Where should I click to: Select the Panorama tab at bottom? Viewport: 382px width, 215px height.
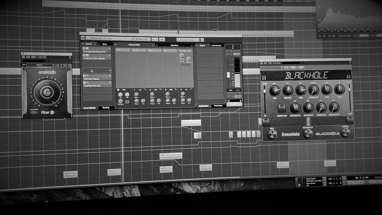coord(218,106)
